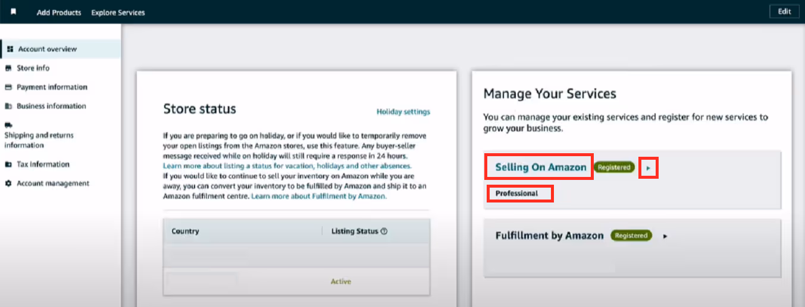This screenshot has height=307, width=805.
Task: Click Registered badge beside Selling On Amazon
Action: coord(614,167)
